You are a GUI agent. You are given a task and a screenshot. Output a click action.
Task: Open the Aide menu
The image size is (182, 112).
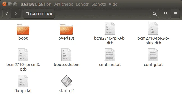click(113, 4)
